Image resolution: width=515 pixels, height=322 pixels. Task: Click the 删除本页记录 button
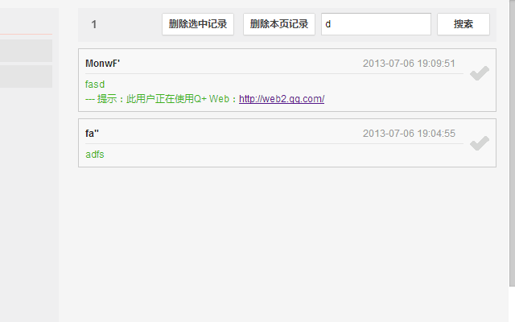point(279,24)
